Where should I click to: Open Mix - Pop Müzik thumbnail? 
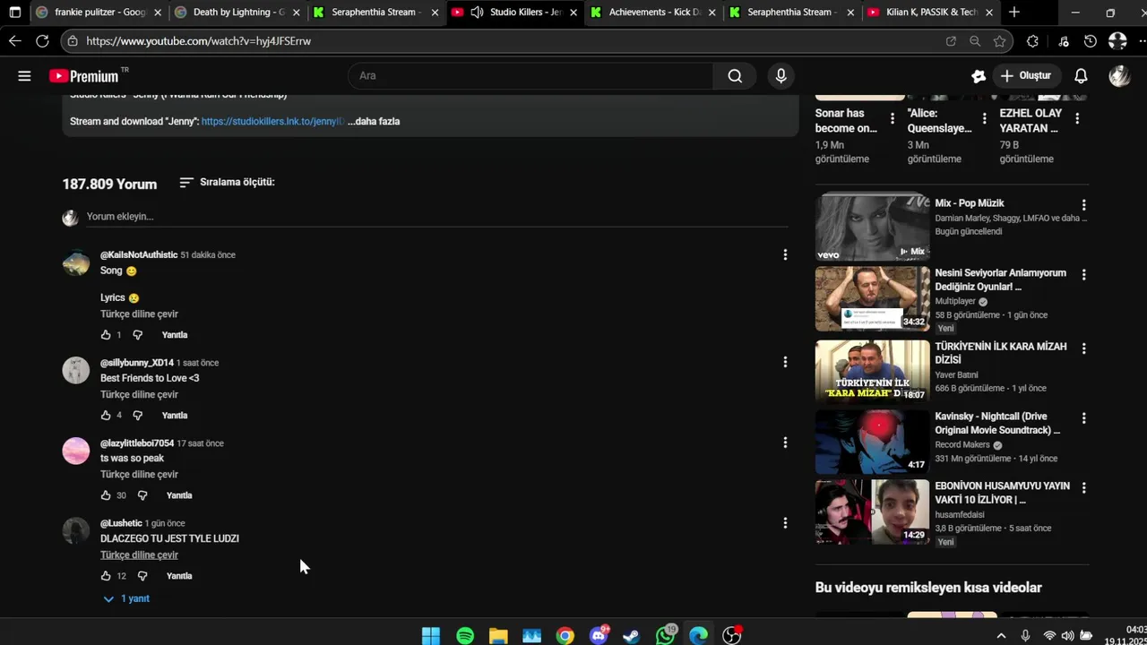tap(872, 228)
